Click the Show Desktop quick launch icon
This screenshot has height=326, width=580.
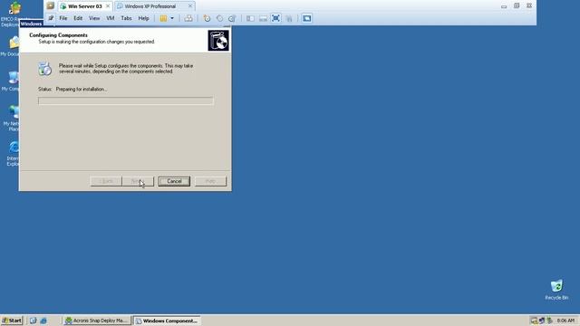tap(33, 321)
